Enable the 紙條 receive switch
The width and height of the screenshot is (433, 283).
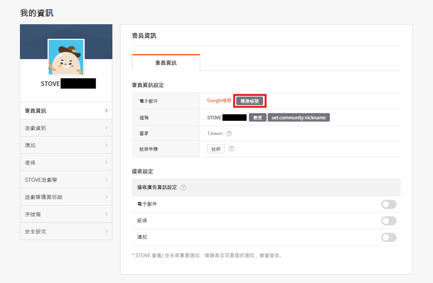[388, 221]
